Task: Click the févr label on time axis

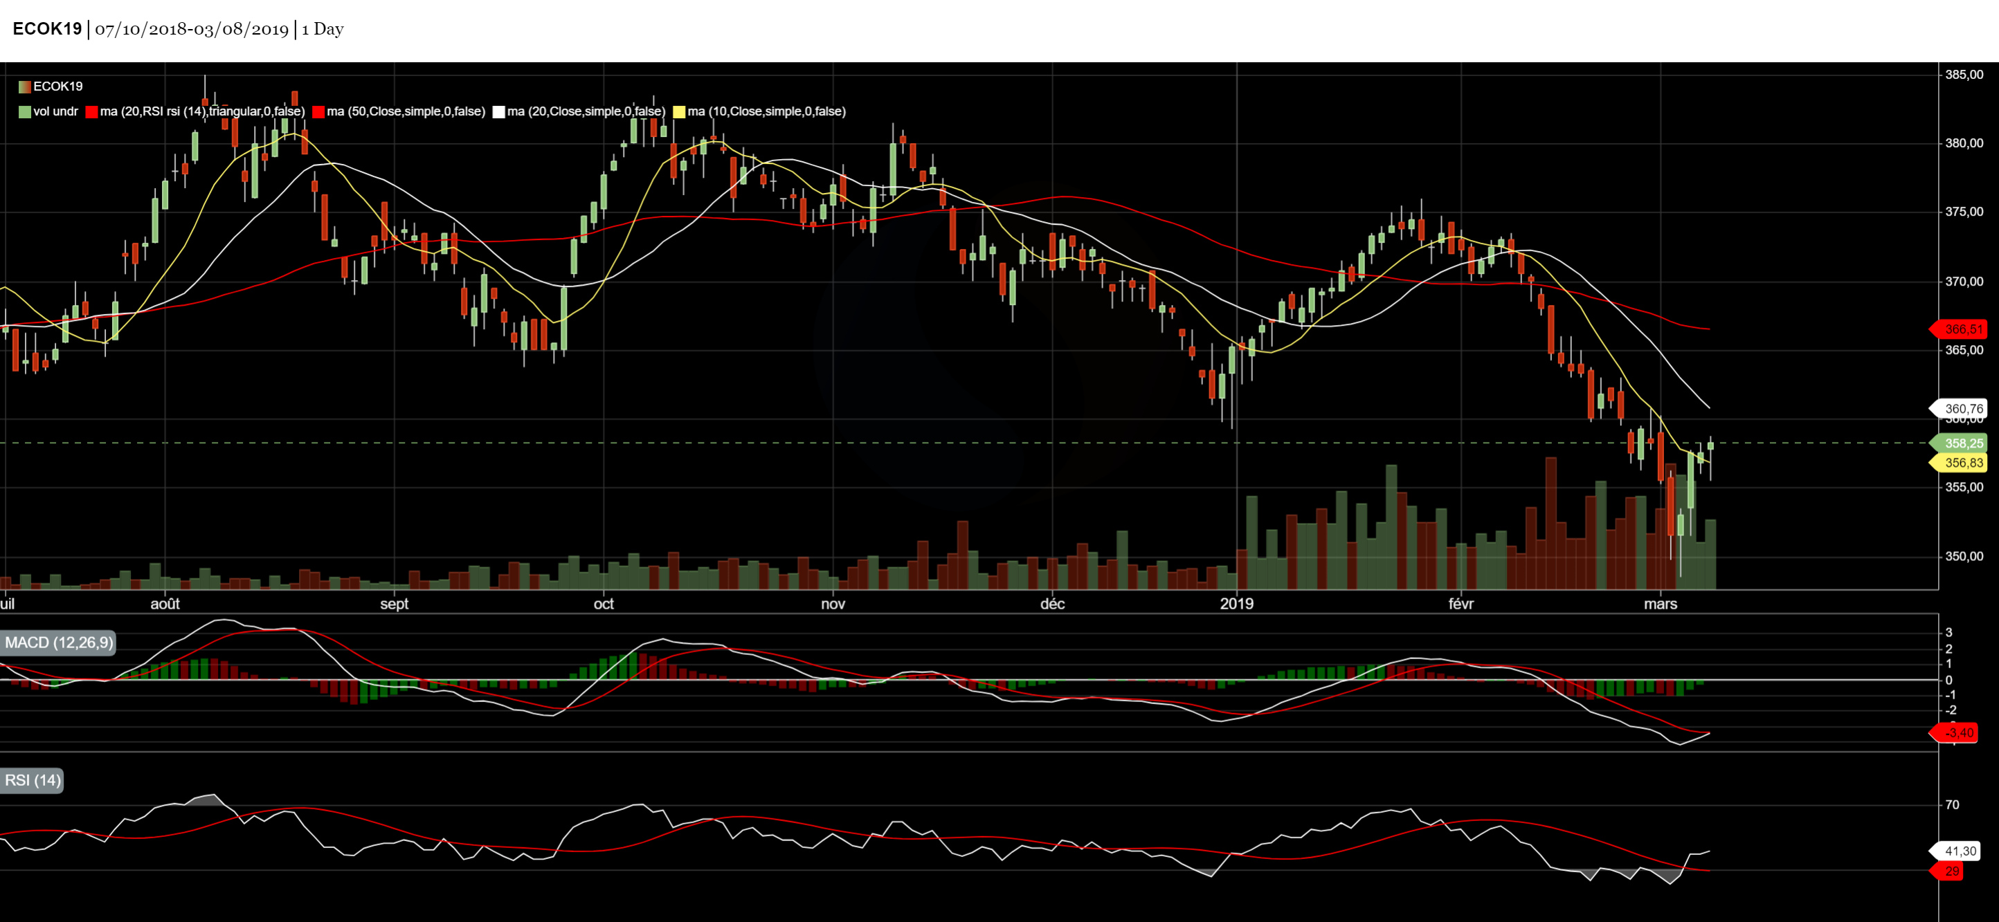Action: 1461,604
